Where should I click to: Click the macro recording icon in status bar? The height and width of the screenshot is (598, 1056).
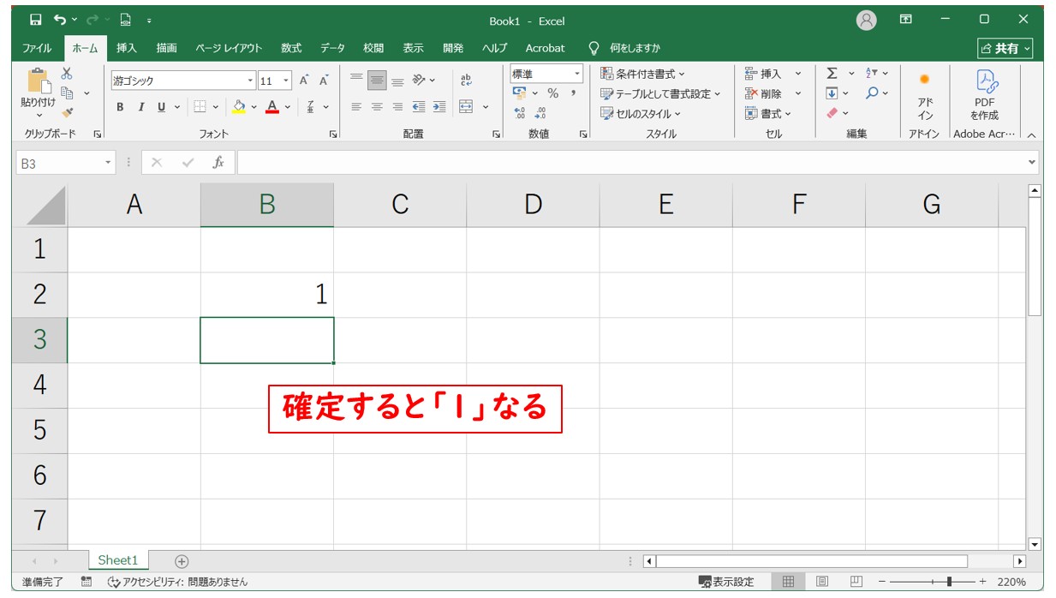(87, 582)
